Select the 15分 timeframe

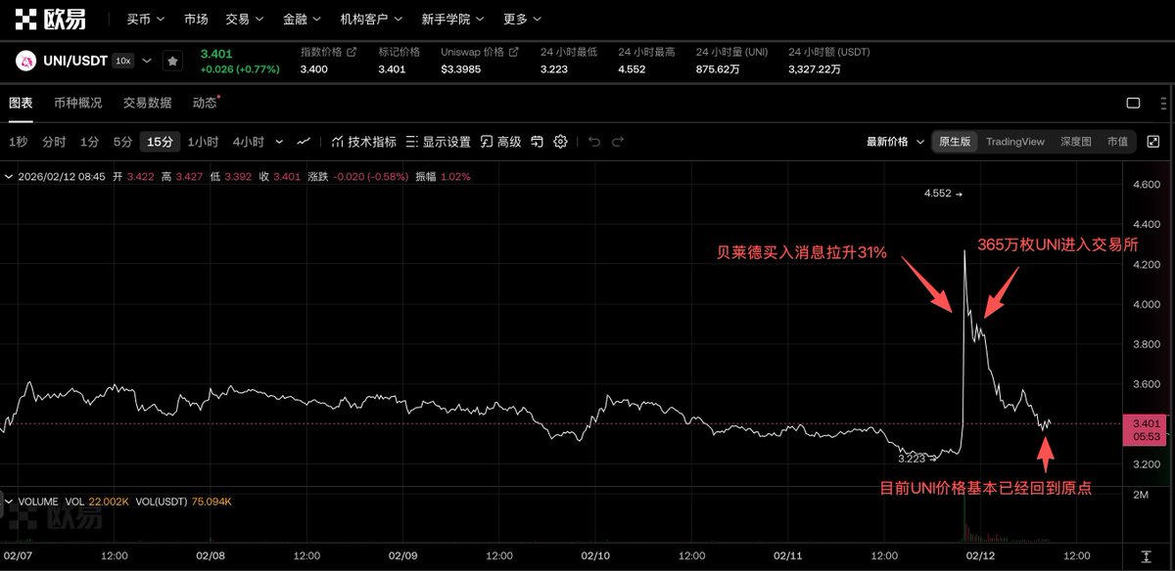(160, 142)
